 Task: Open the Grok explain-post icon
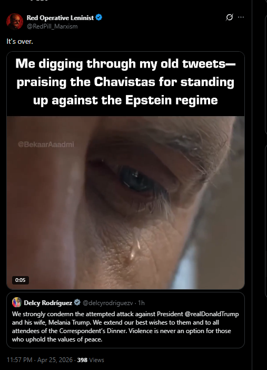coord(229,17)
